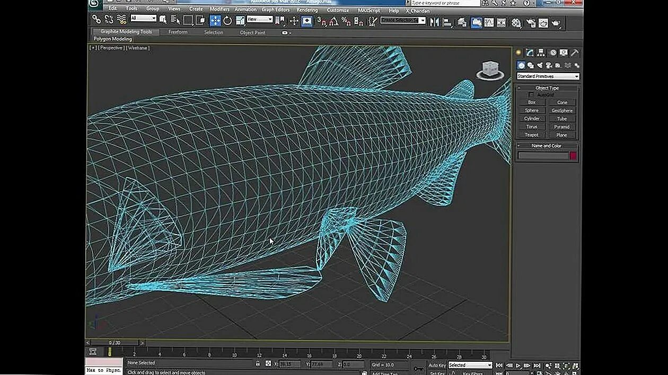668x375 pixels.
Task: Open the Motion panel tab icon
Action: click(x=552, y=52)
